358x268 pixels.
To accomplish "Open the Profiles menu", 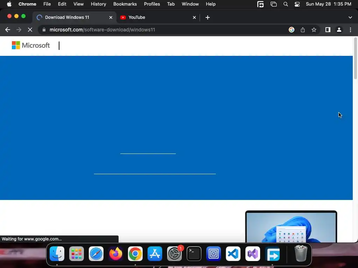I will tap(152, 4).
